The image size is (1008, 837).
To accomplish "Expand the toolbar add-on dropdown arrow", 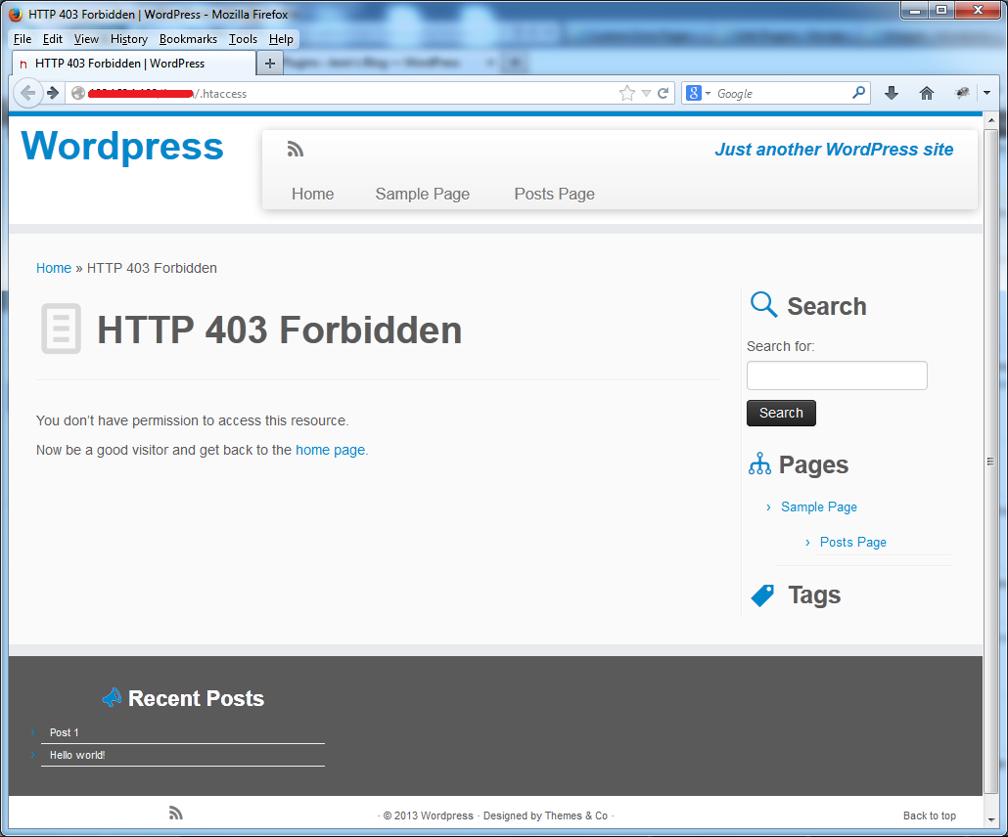I will [x=986, y=93].
